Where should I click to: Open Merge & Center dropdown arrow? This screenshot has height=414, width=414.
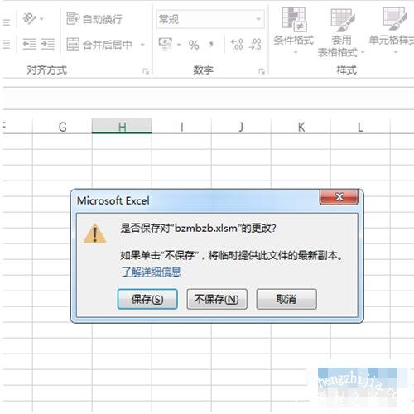pos(142,45)
